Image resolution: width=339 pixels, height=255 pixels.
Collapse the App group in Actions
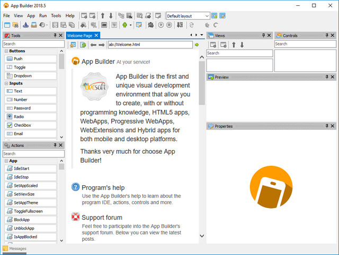(x=6, y=160)
